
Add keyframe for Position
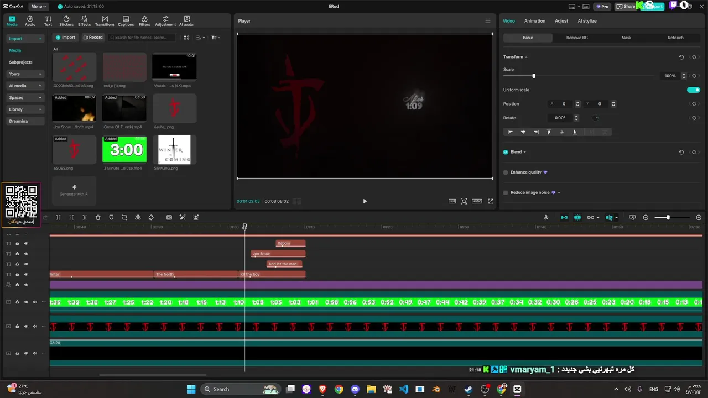click(694, 104)
